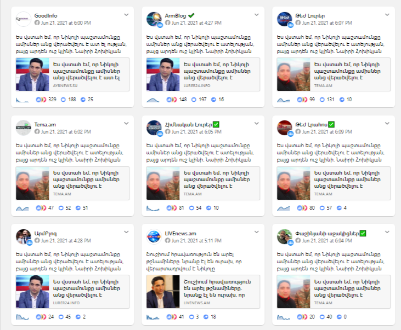The height and width of the screenshot is (330, 401).
Task: Open the LIVENEWS.AM article thumbnail image
Action: tap(163, 292)
